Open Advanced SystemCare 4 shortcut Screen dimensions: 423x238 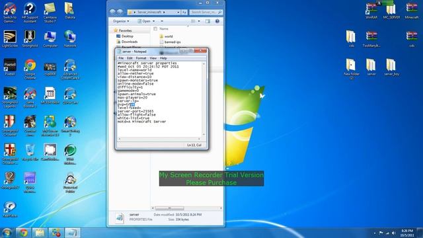(70, 69)
